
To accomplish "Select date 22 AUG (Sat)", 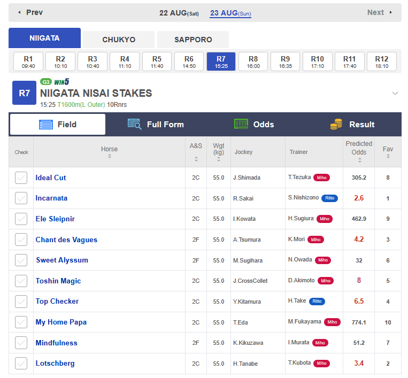I will click(x=179, y=13).
